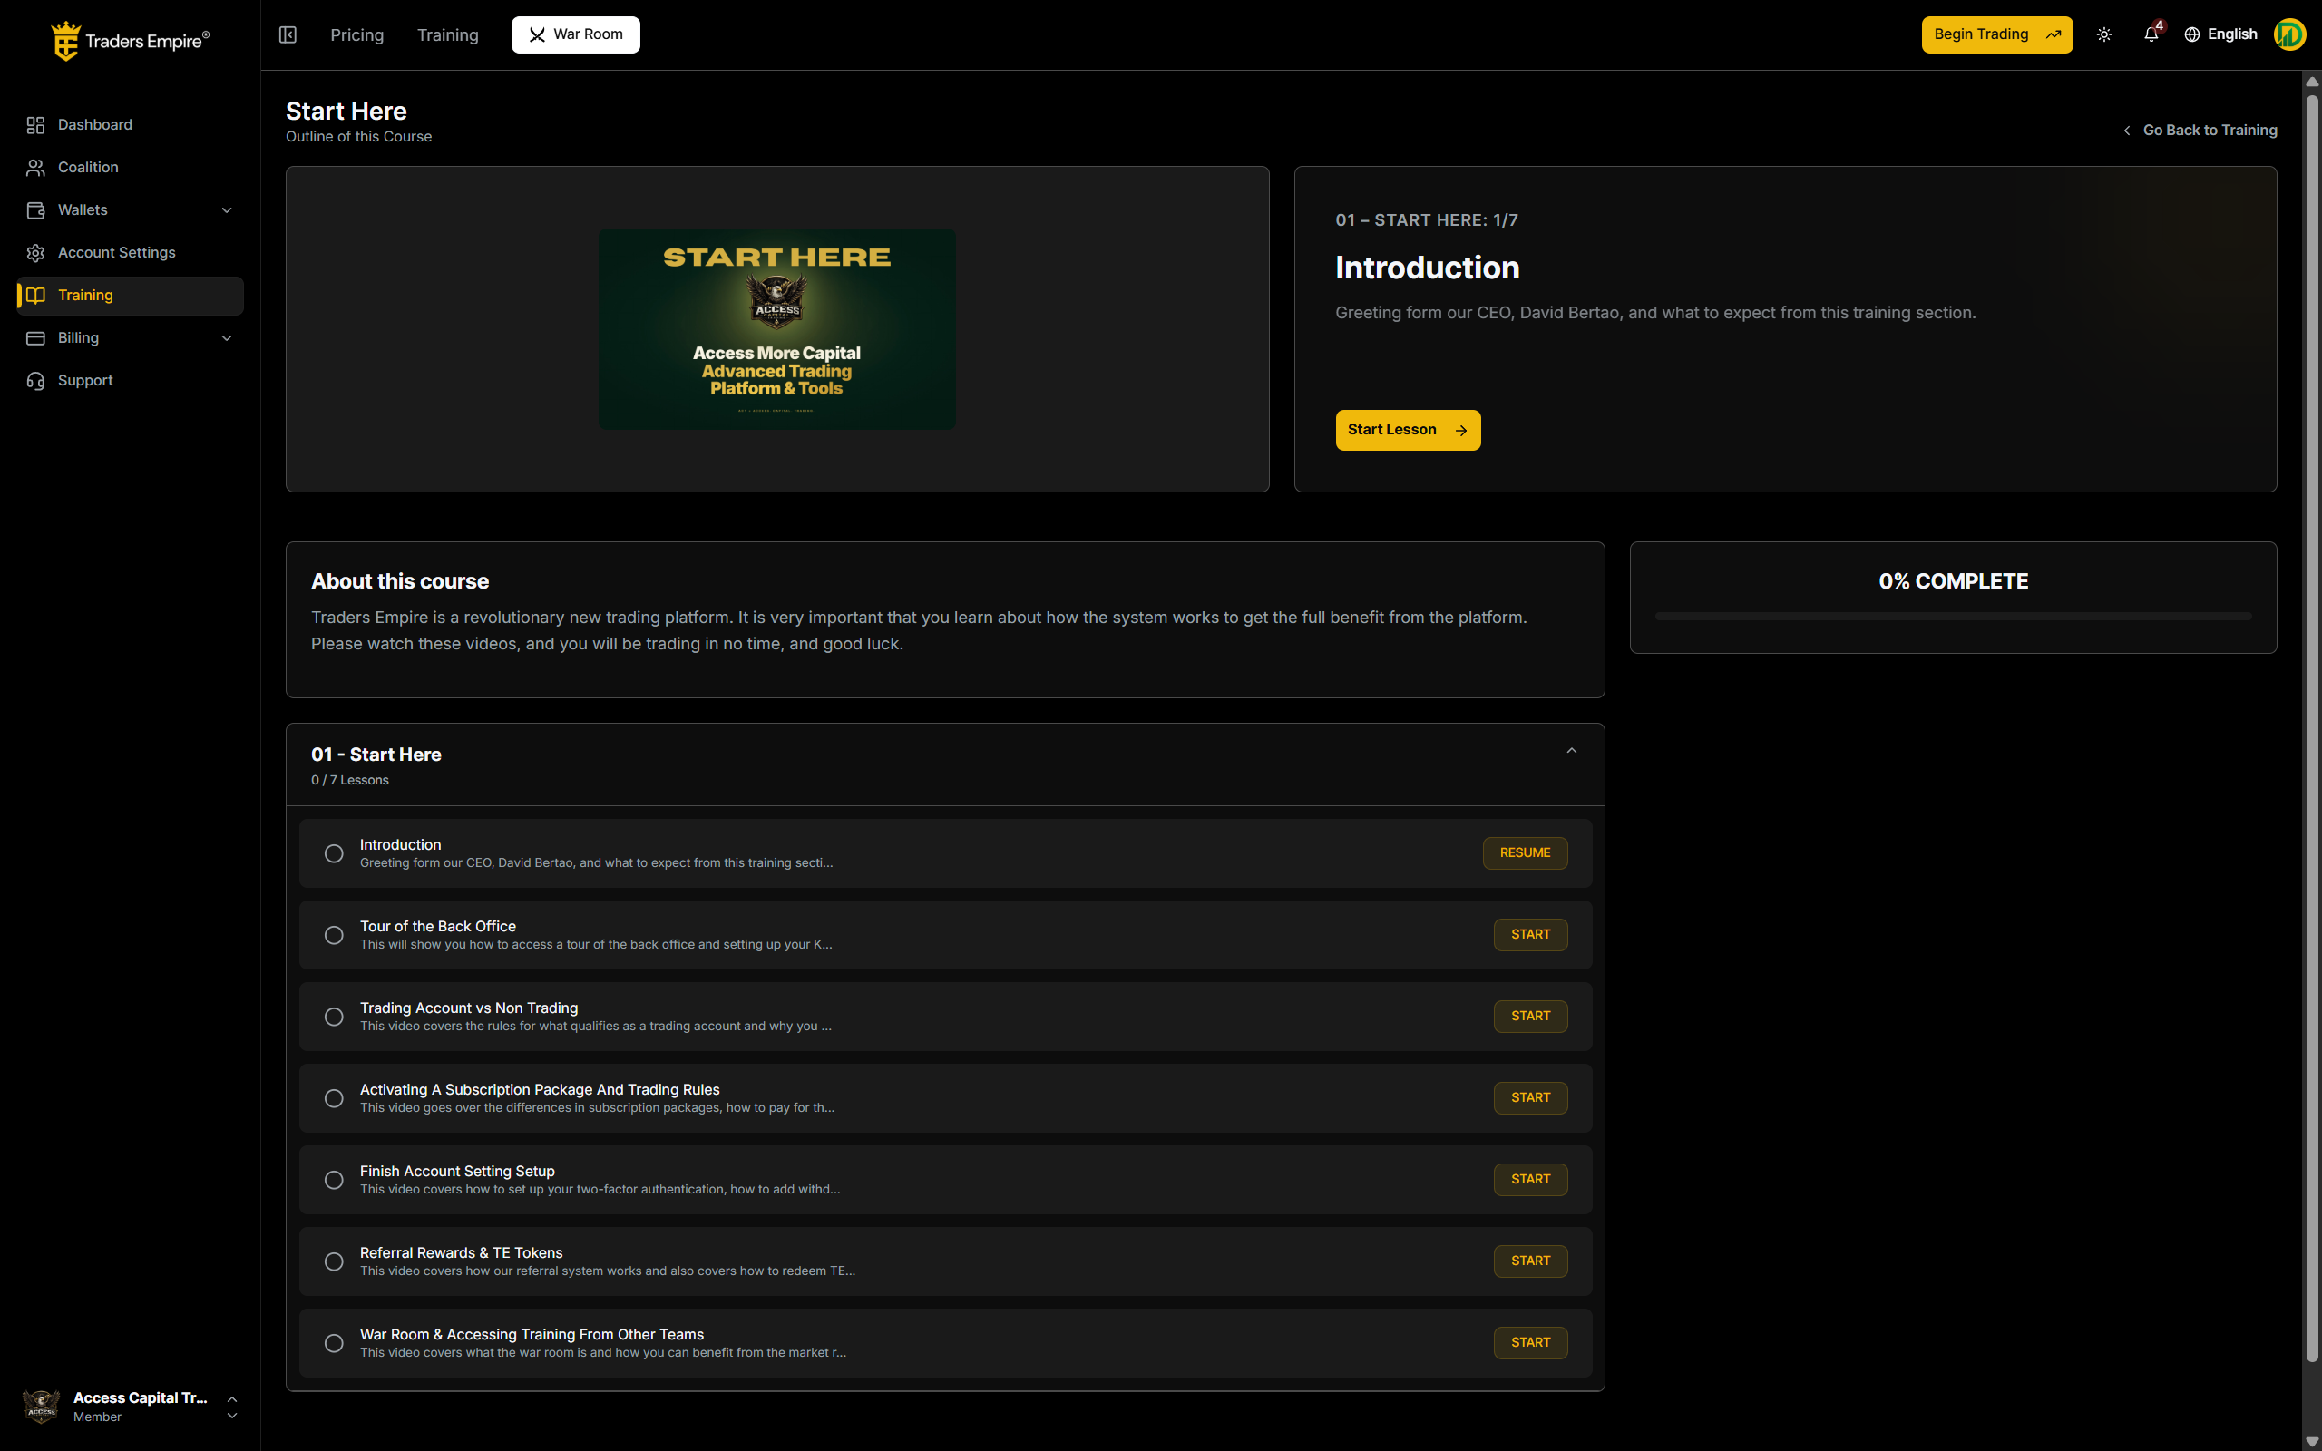2322x1451 pixels.
Task: Toggle War Room & Accessing Training circle
Action: [334, 1342]
